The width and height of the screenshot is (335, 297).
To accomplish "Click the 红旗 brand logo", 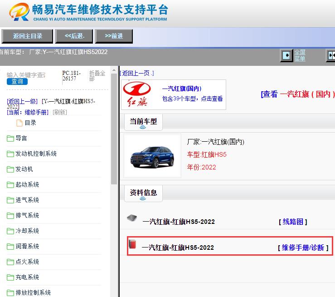I will tap(137, 94).
